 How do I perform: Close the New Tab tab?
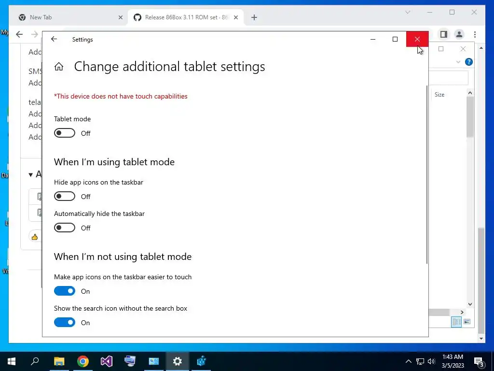120,17
